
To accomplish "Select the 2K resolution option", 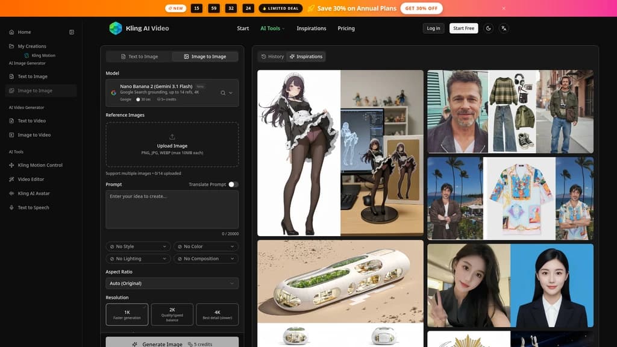I will tap(172, 314).
